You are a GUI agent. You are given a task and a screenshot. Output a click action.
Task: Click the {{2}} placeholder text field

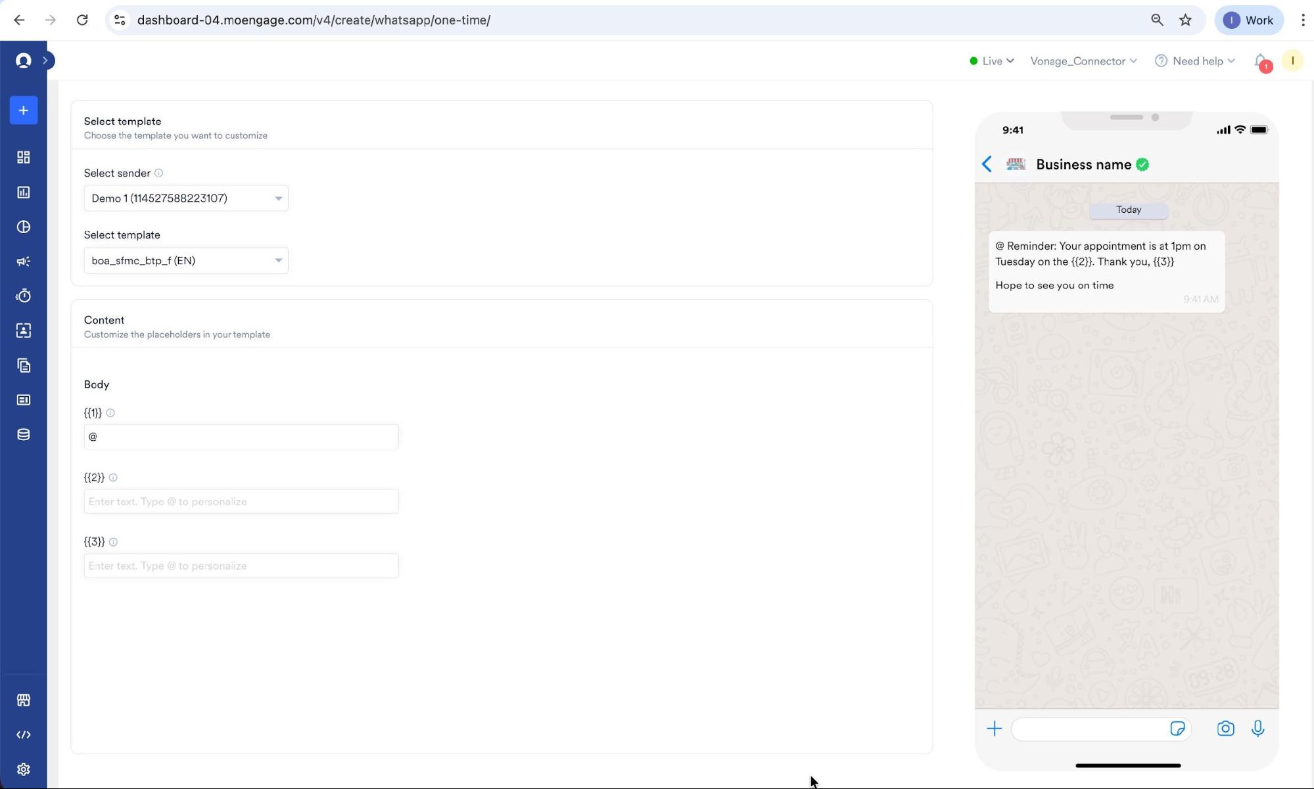241,501
